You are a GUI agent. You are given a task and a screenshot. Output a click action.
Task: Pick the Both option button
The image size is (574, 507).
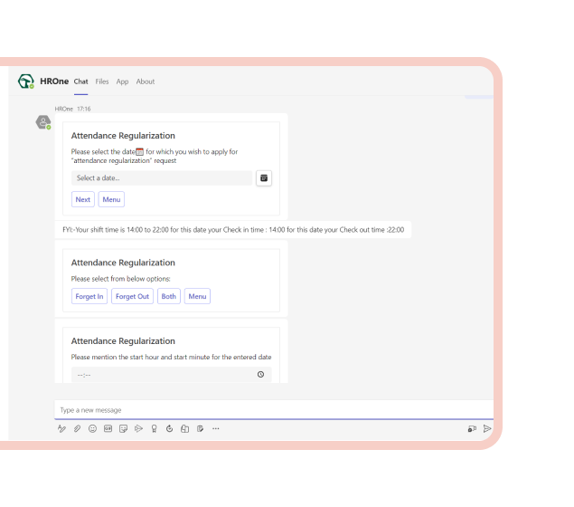[x=169, y=296]
